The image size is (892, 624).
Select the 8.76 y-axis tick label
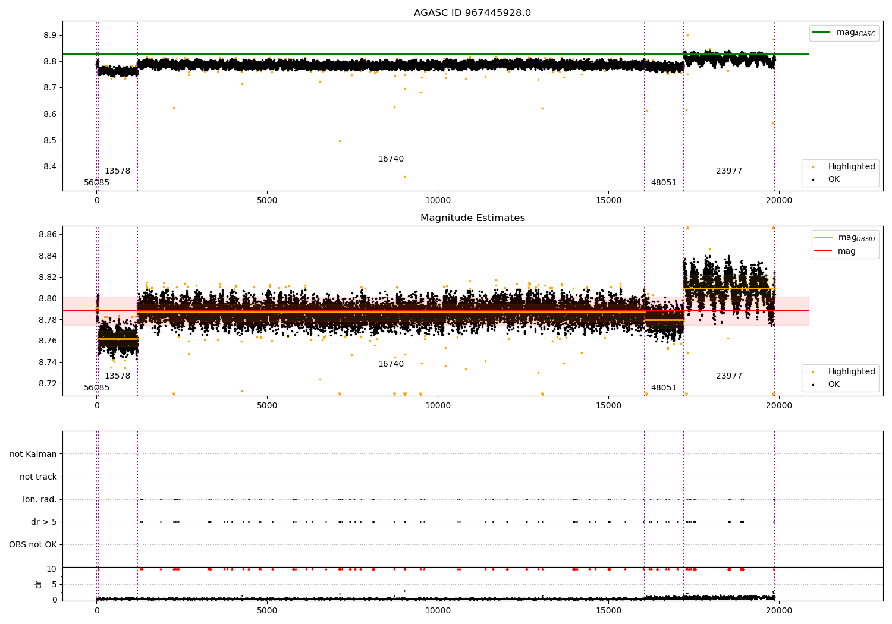click(48, 341)
